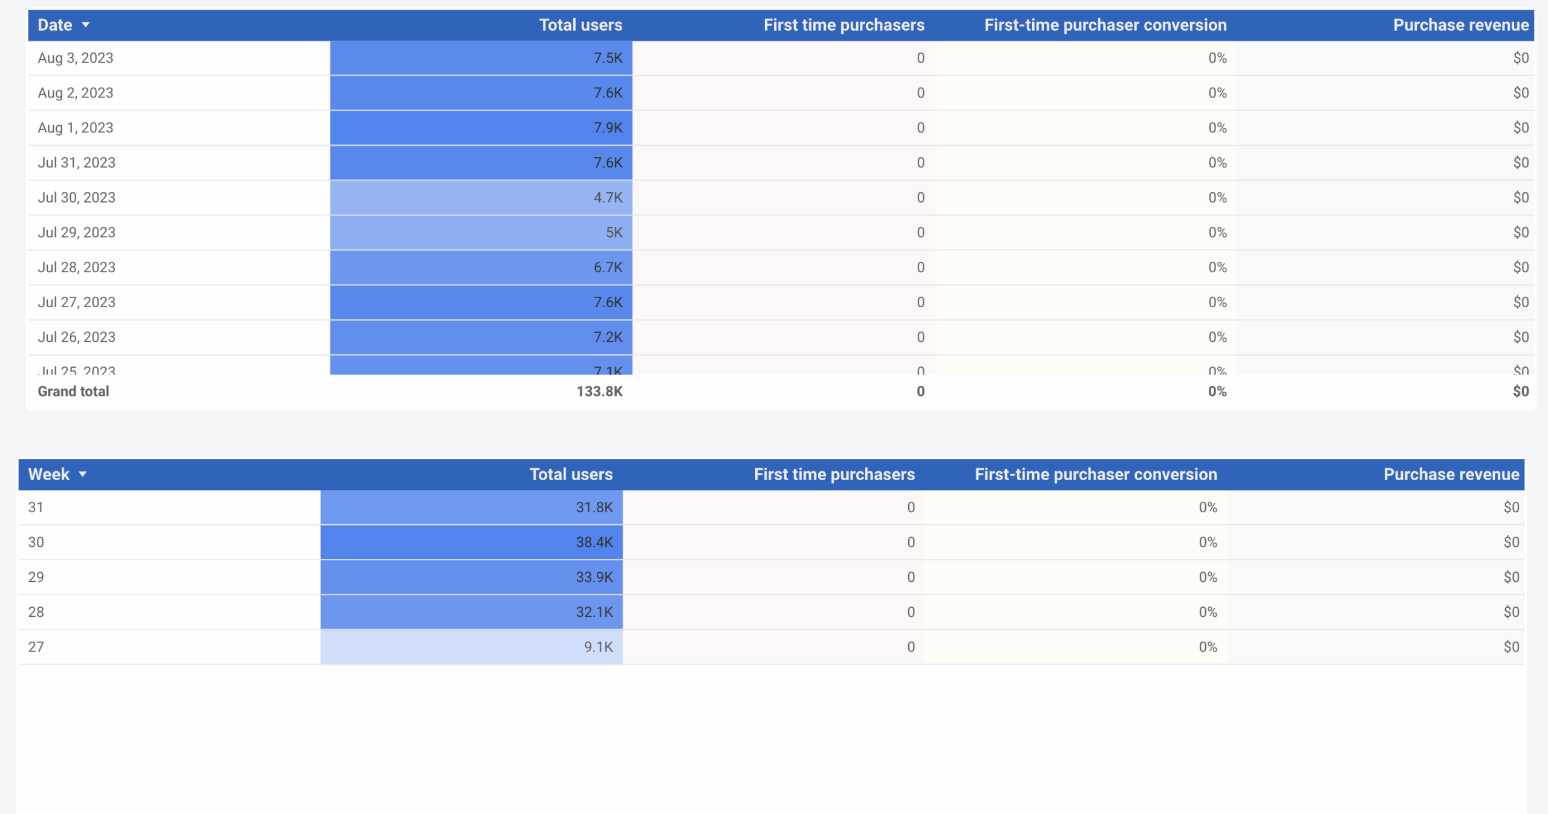1548x814 pixels.
Task: Select the Jul 28, 2023 date cell
Action: [77, 267]
